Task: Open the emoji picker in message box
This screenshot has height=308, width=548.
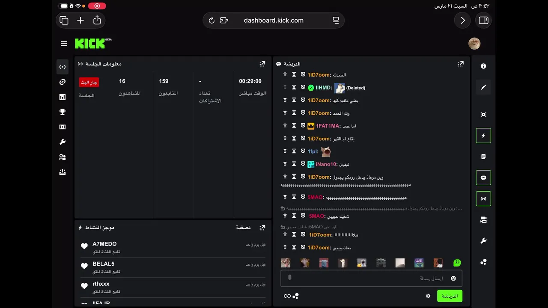Action: (x=453, y=278)
